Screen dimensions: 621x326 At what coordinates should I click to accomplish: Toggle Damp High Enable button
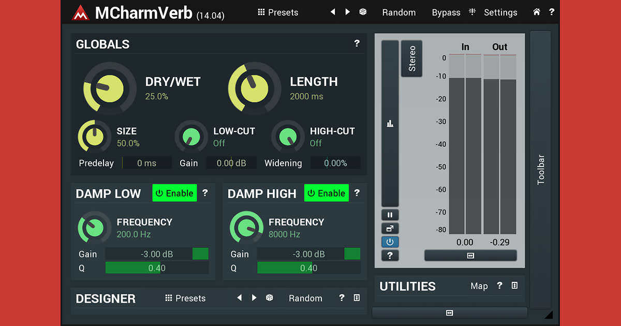[x=327, y=193]
